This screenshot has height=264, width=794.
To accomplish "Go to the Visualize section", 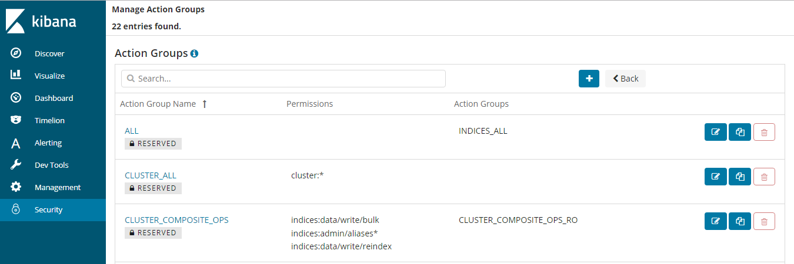I will (x=49, y=76).
